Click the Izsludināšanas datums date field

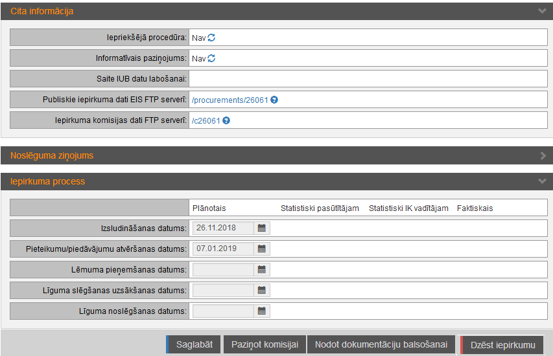222,228
